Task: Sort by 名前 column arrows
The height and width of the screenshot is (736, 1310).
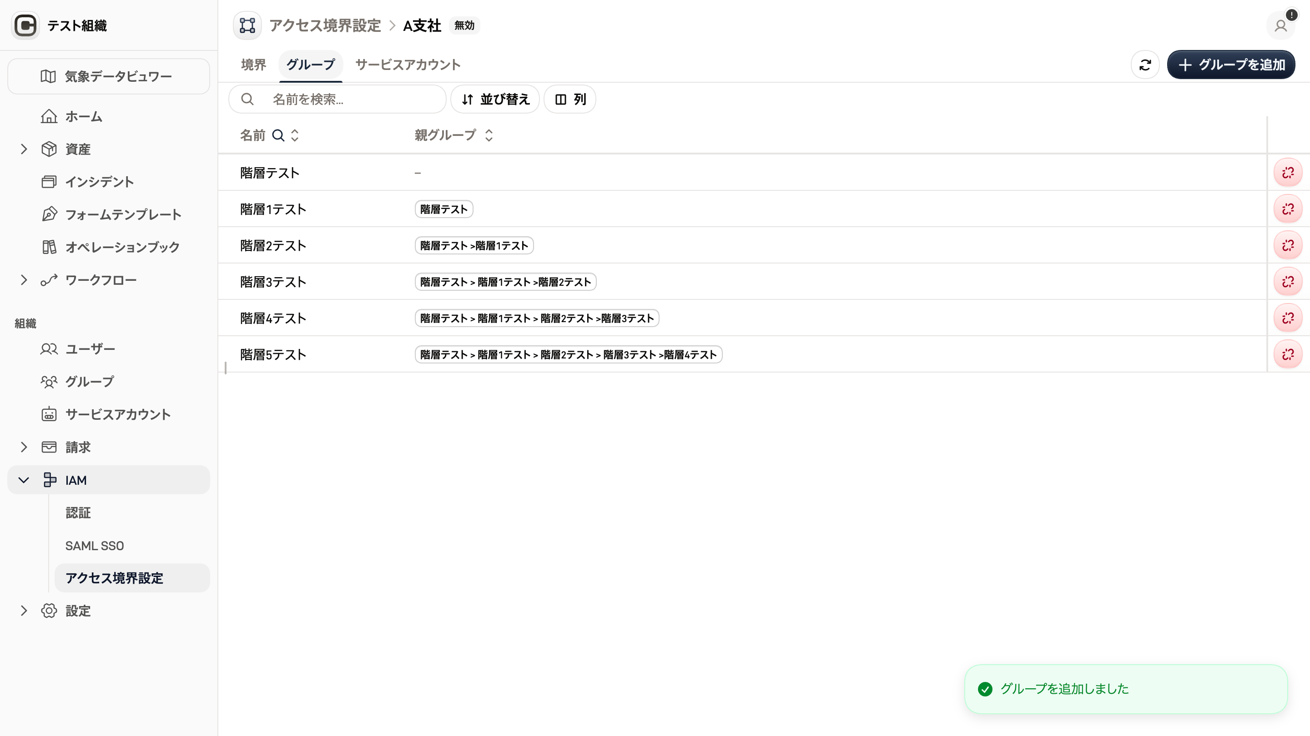Action: (295, 135)
